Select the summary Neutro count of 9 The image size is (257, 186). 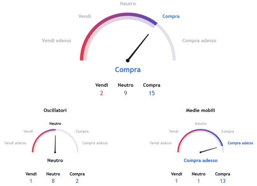(x=125, y=93)
